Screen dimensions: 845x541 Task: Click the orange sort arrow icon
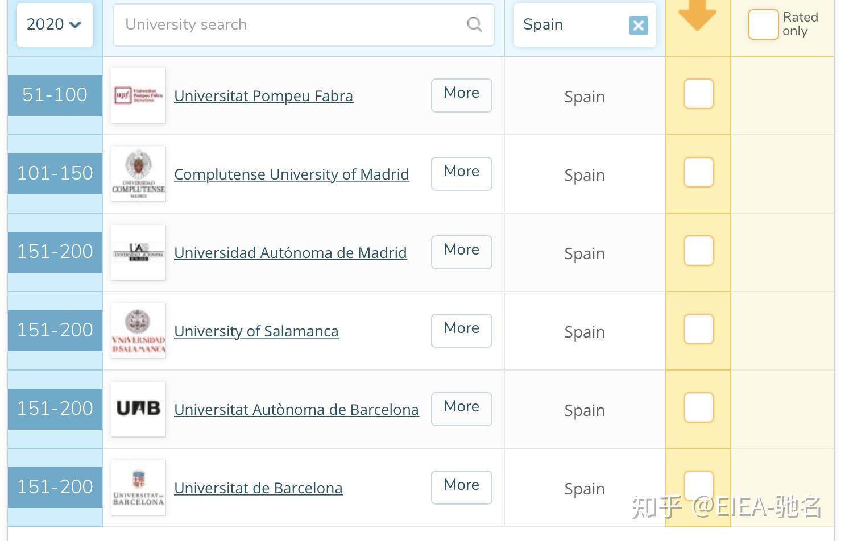697,14
